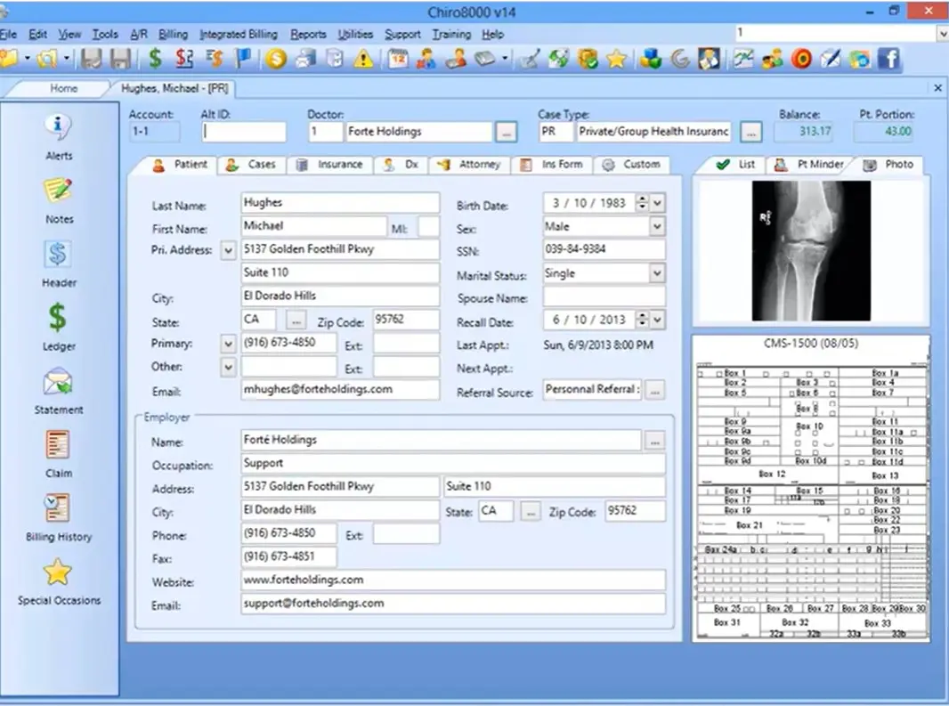Click the Facebook toolbar icon
Screen dimensions: 949x706
(x=888, y=60)
